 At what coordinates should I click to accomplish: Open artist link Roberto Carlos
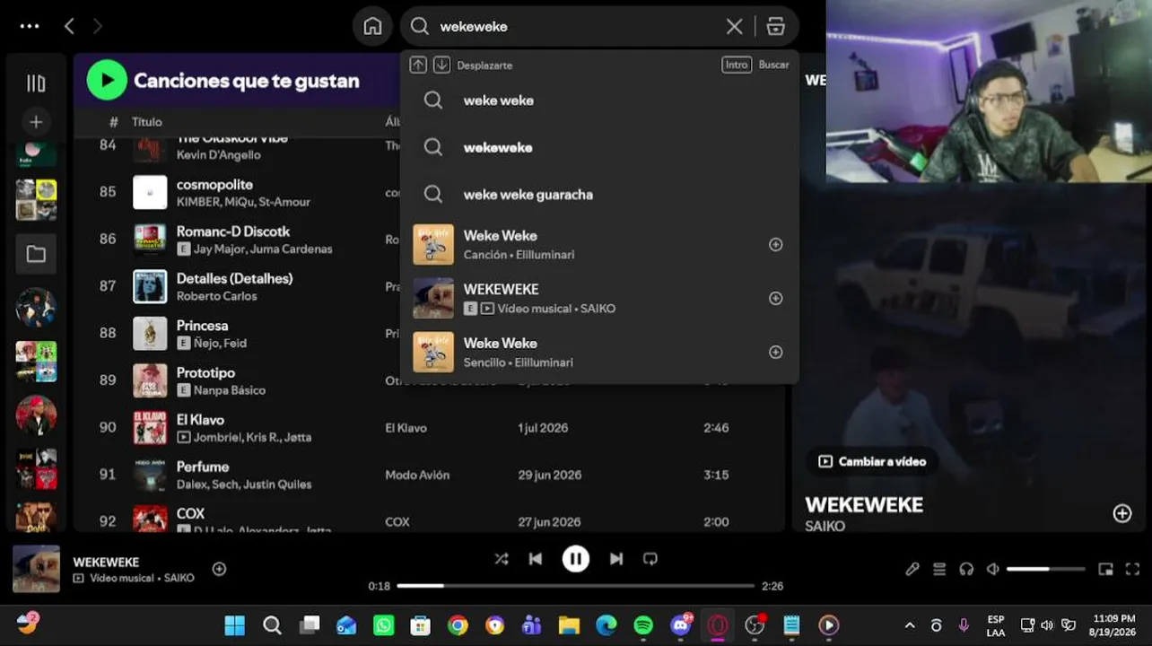(x=216, y=296)
